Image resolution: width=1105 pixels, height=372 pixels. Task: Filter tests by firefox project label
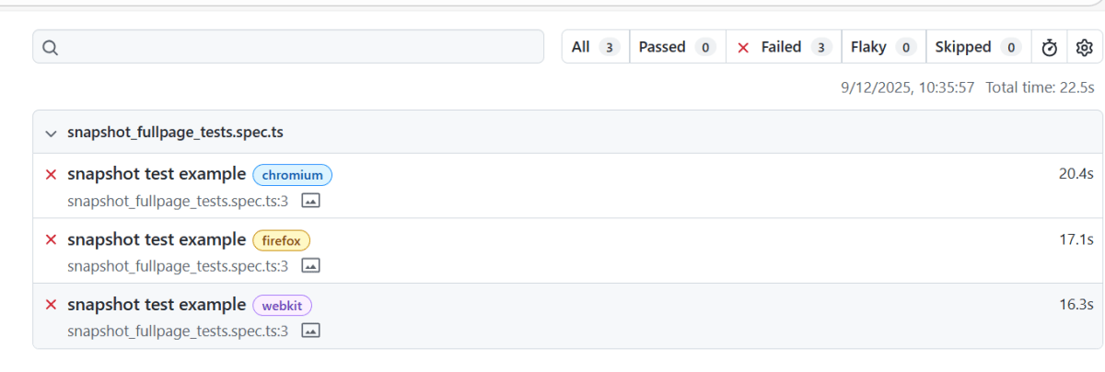(x=282, y=240)
